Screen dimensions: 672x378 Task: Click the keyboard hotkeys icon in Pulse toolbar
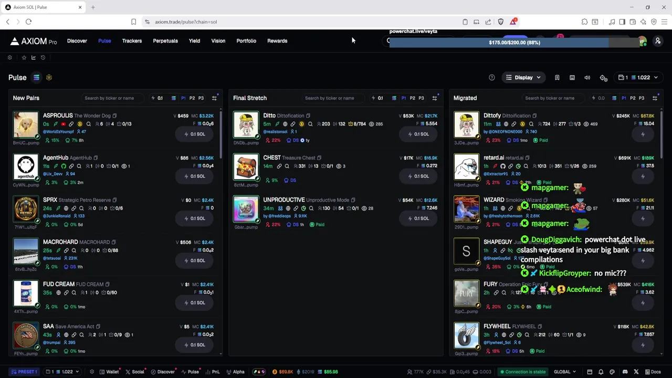pyautogui.click(x=572, y=78)
